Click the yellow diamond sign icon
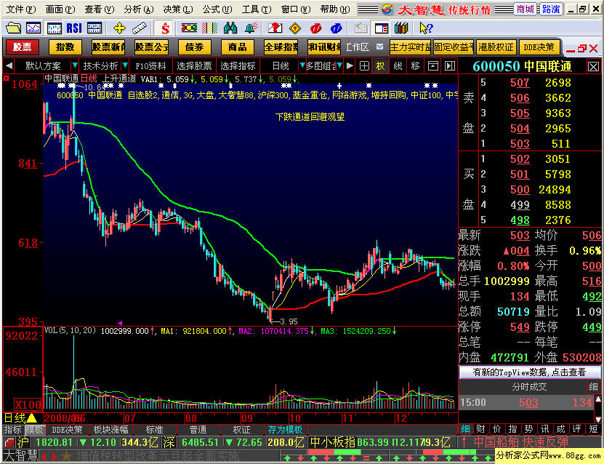This screenshot has height=464, width=604. [x=295, y=28]
